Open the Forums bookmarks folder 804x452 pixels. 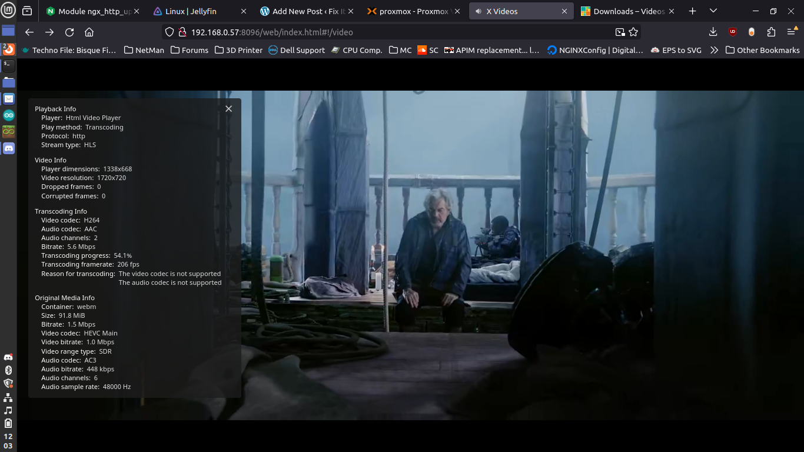pos(190,50)
